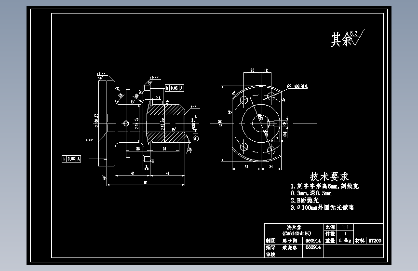The image size is (418, 271).
Task: Click the (CA6140车床) title block text
Action: click(x=297, y=233)
